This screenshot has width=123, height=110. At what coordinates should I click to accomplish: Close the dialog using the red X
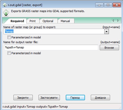117,5
